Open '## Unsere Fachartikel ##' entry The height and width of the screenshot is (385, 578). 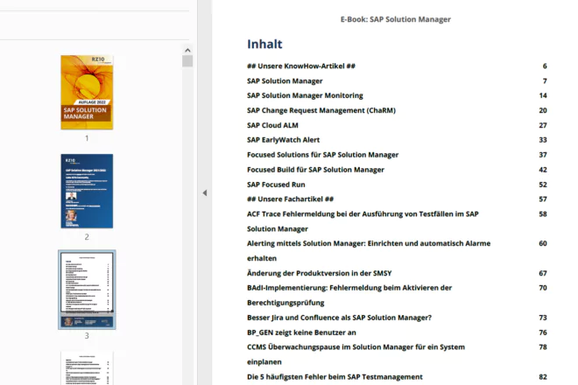tap(290, 199)
